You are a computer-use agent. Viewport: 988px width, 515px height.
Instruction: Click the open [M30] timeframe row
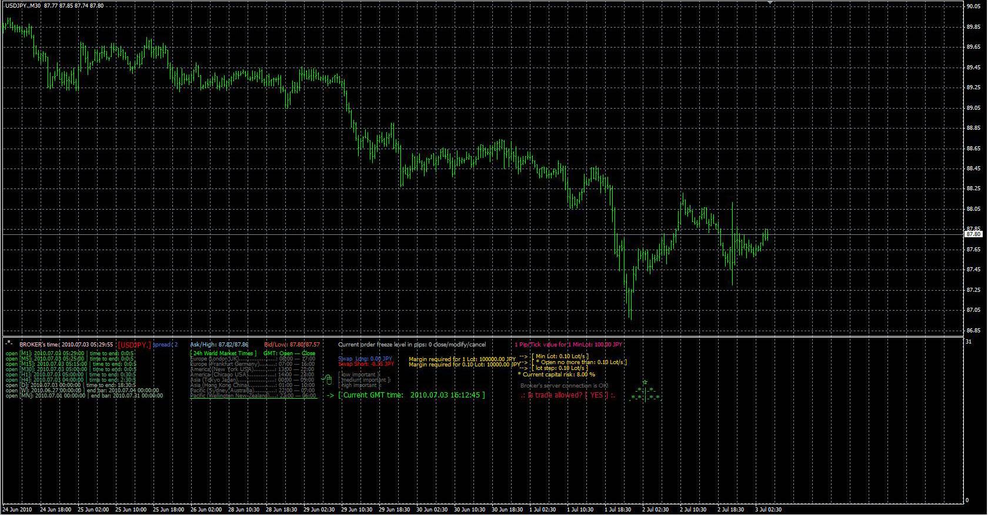(x=71, y=369)
